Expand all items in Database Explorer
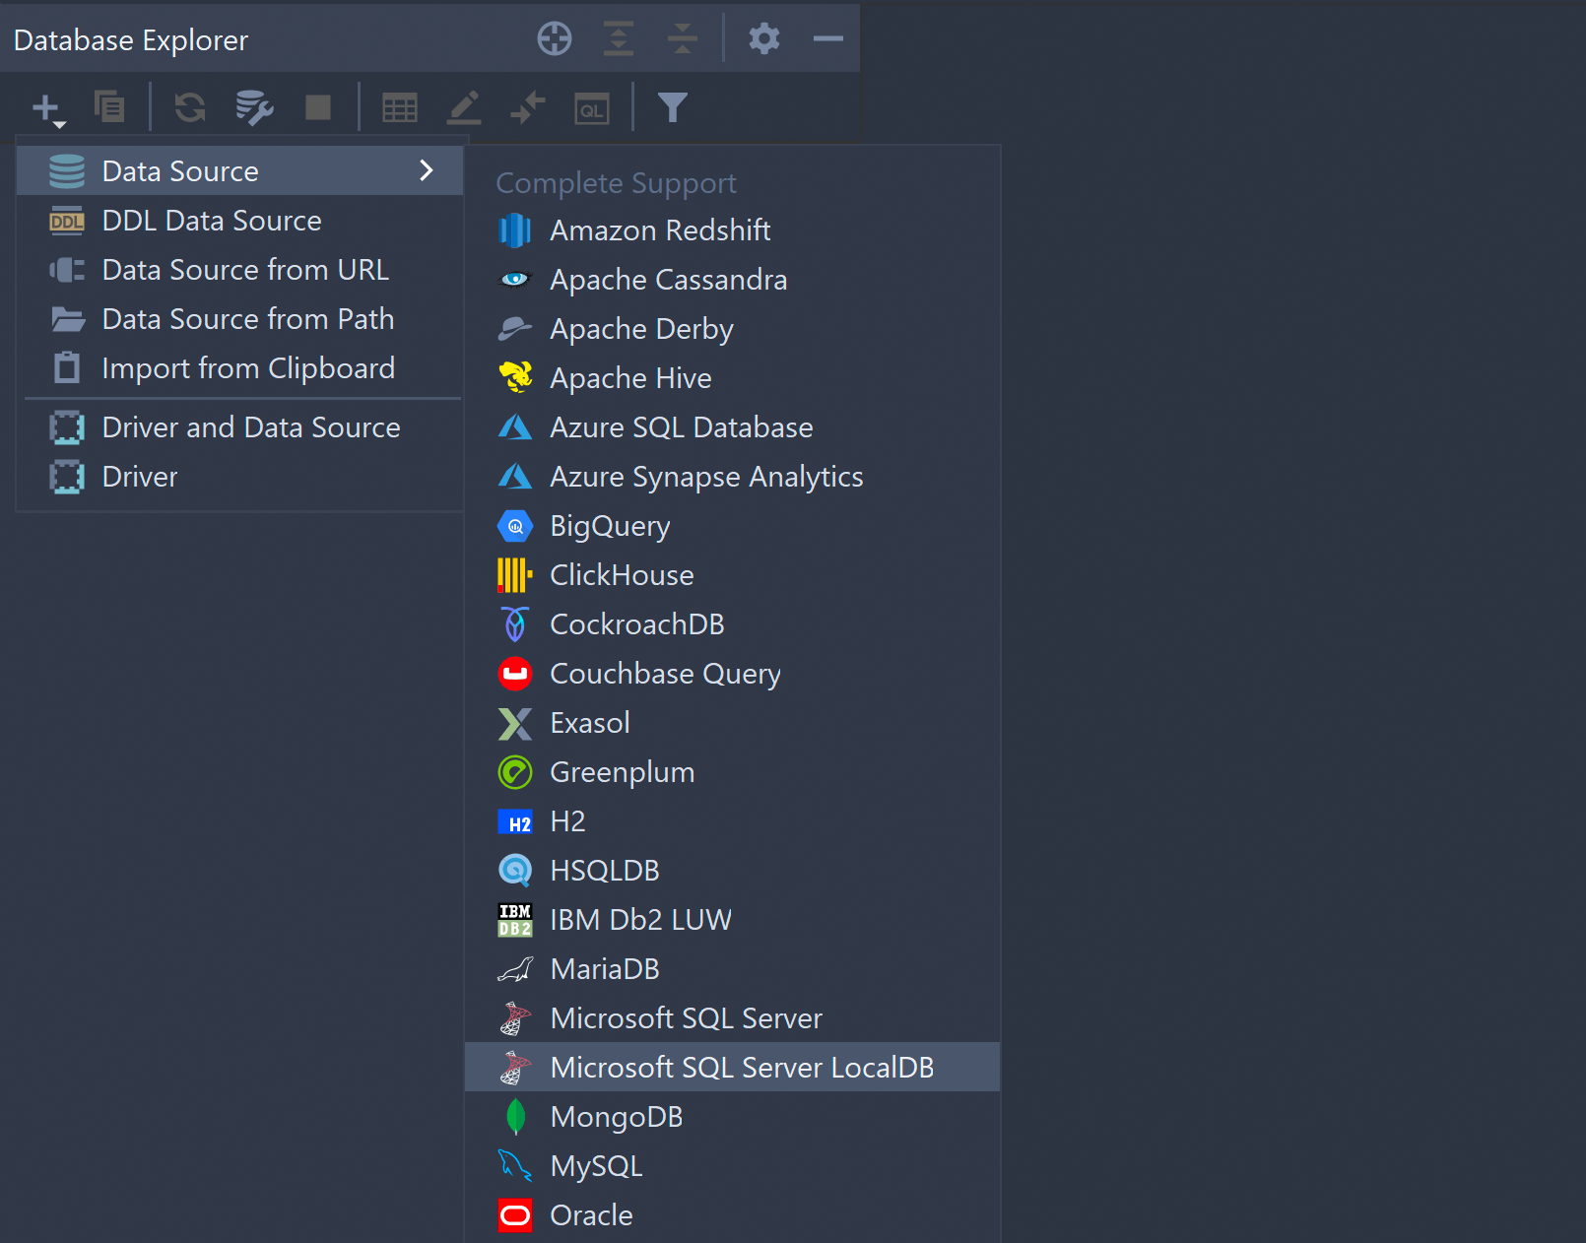The height and width of the screenshot is (1243, 1586). pos(618,38)
